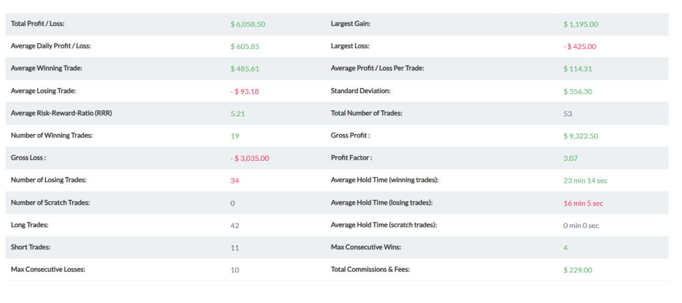Select Average Hold Time (scratch trades) label
The width and height of the screenshot is (682, 303).
384,225
